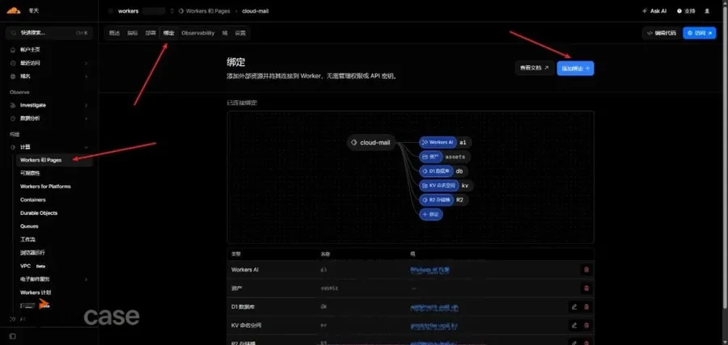The width and height of the screenshot is (728, 345).
Task: Open the KV 命名空间 row value link
Action: (x=434, y=326)
